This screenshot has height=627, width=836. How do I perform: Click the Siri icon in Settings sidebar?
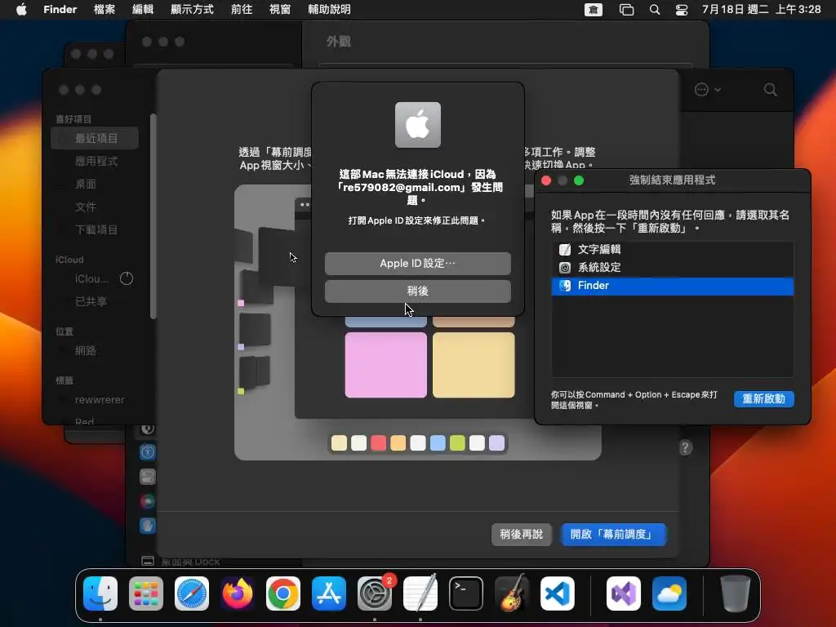point(148,501)
